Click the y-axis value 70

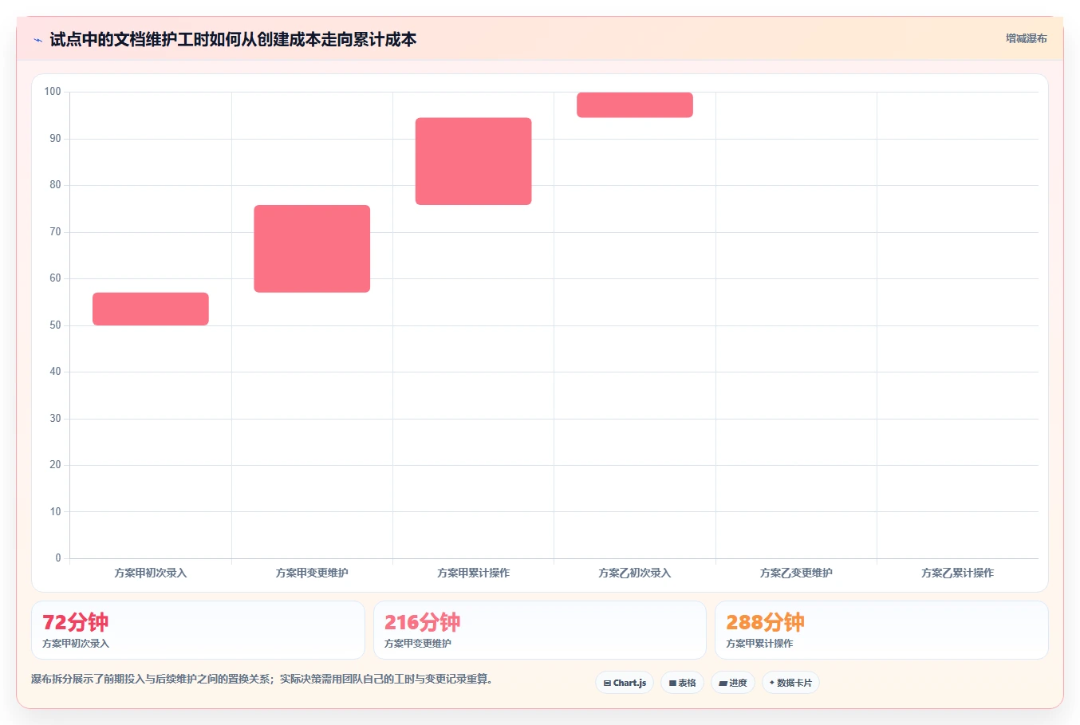pos(55,232)
